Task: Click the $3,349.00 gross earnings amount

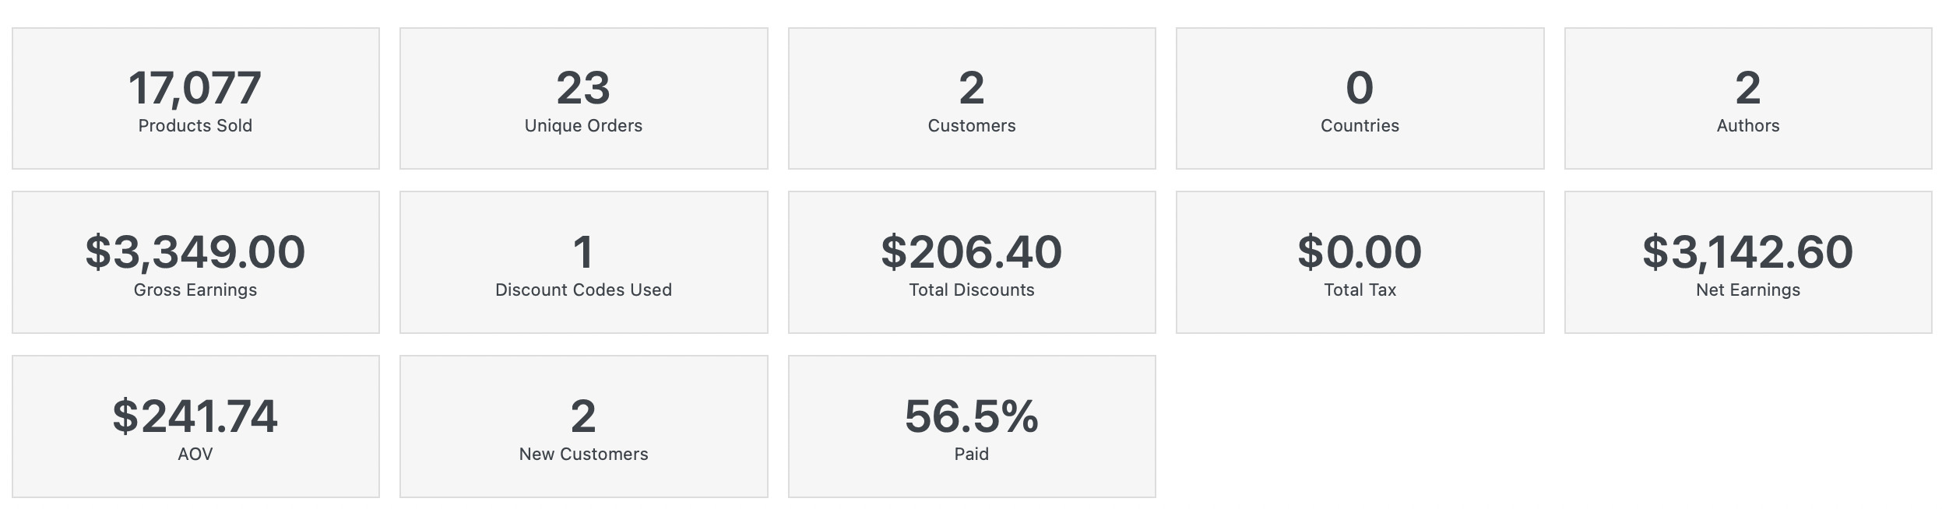Action: click(x=195, y=252)
